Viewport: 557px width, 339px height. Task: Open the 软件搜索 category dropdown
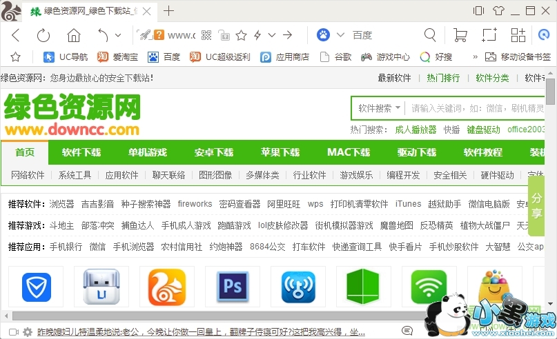coord(379,108)
